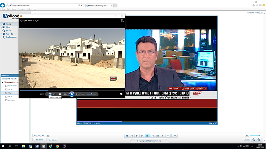Click the MARK IN button
The image size is (266, 149).
pos(39,140)
